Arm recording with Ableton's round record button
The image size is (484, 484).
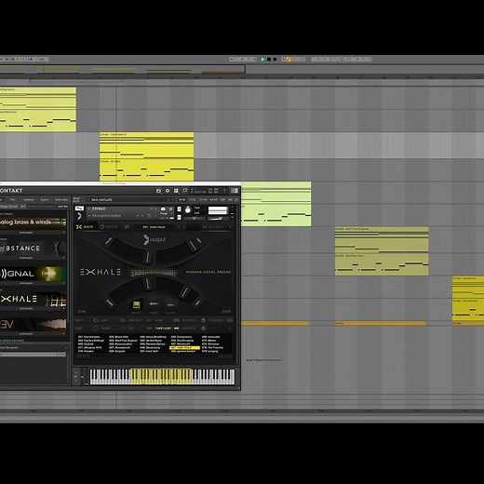point(275,59)
